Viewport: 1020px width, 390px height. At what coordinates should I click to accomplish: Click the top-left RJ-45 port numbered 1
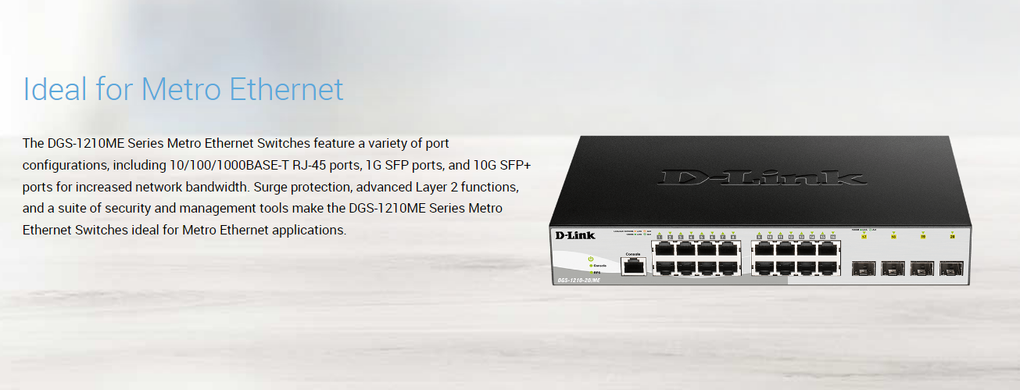[664, 249]
